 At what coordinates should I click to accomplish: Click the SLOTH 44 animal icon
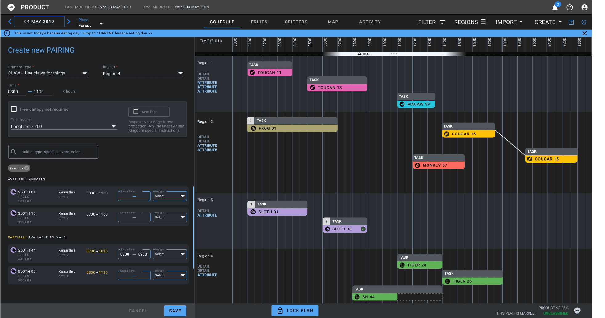(x=13, y=250)
